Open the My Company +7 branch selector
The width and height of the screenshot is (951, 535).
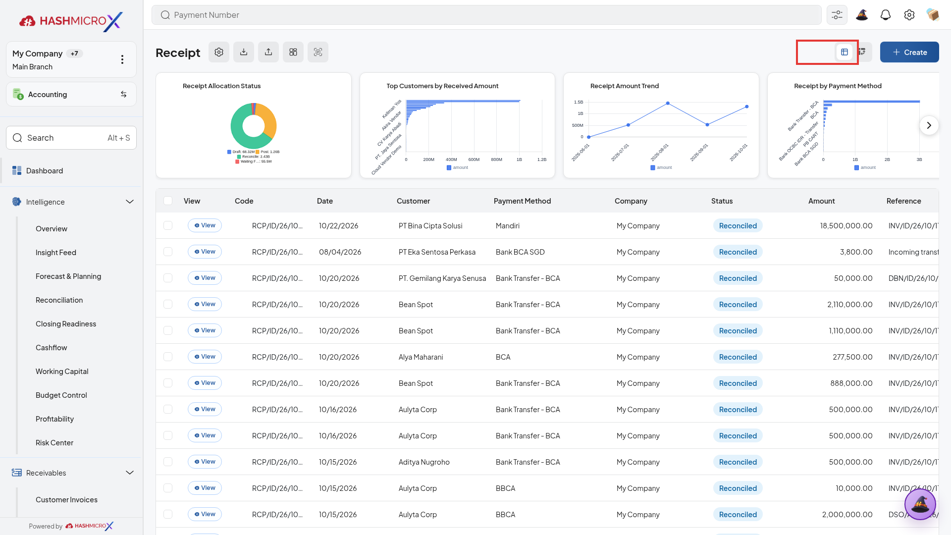coord(71,59)
